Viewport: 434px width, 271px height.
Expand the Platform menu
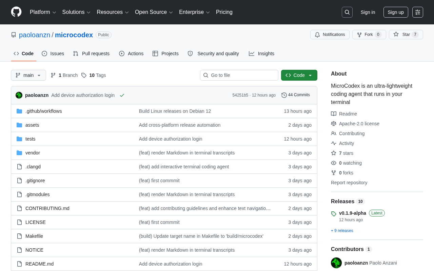coord(43,12)
